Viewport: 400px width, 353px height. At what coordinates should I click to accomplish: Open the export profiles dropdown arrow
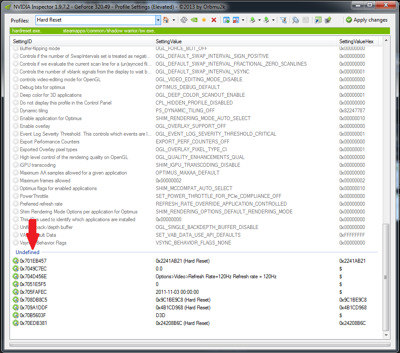coord(259,20)
